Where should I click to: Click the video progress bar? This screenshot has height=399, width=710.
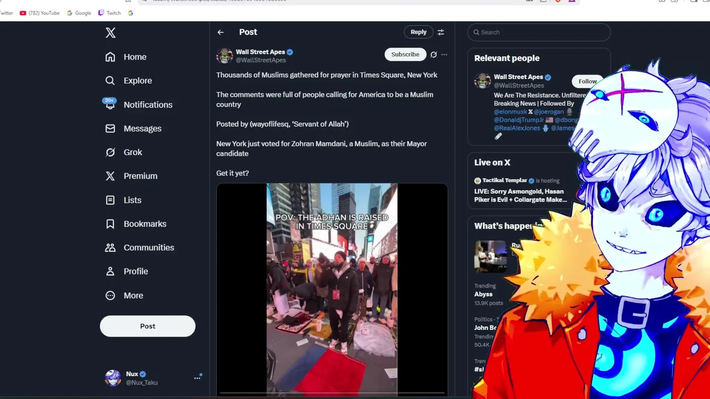(332, 393)
